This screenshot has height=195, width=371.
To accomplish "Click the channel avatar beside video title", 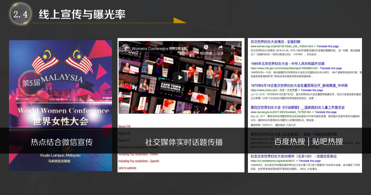I will (x=125, y=49).
